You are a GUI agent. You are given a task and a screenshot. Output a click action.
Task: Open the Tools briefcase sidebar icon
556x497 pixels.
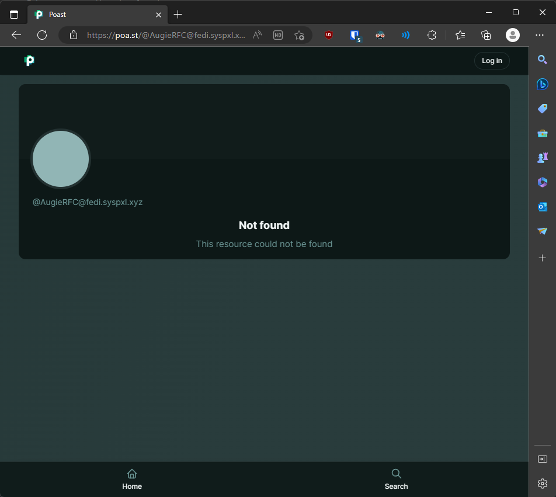[x=542, y=133]
